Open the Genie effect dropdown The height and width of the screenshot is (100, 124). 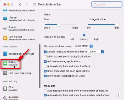tap(83, 46)
